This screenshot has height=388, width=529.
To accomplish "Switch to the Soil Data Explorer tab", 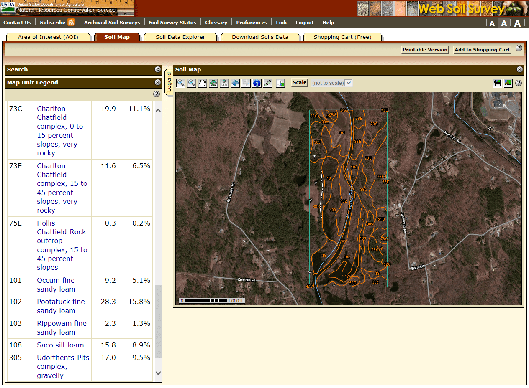I will (180, 37).
